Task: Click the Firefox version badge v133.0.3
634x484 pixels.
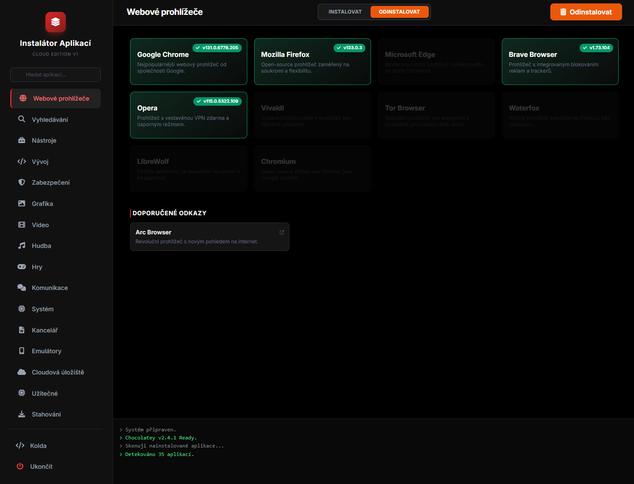Action: point(349,48)
